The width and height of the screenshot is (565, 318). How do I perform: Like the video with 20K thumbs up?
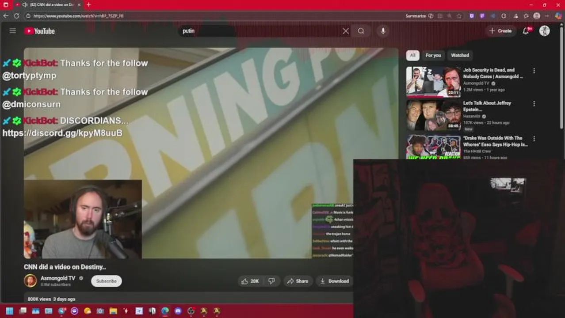pos(250,281)
